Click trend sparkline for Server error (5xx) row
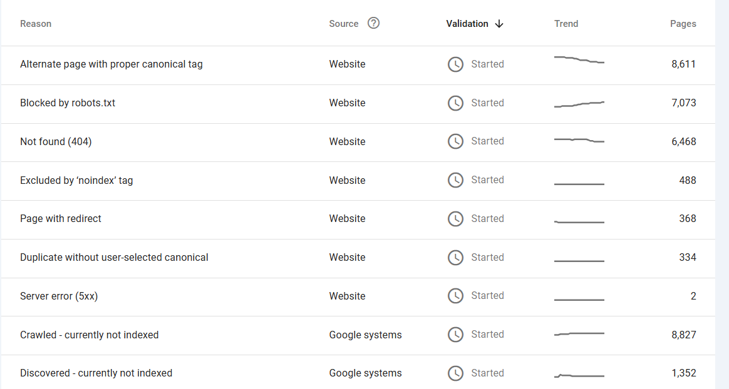Image resolution: width=729 pixels, height=389 pixels. pos(579,300)
